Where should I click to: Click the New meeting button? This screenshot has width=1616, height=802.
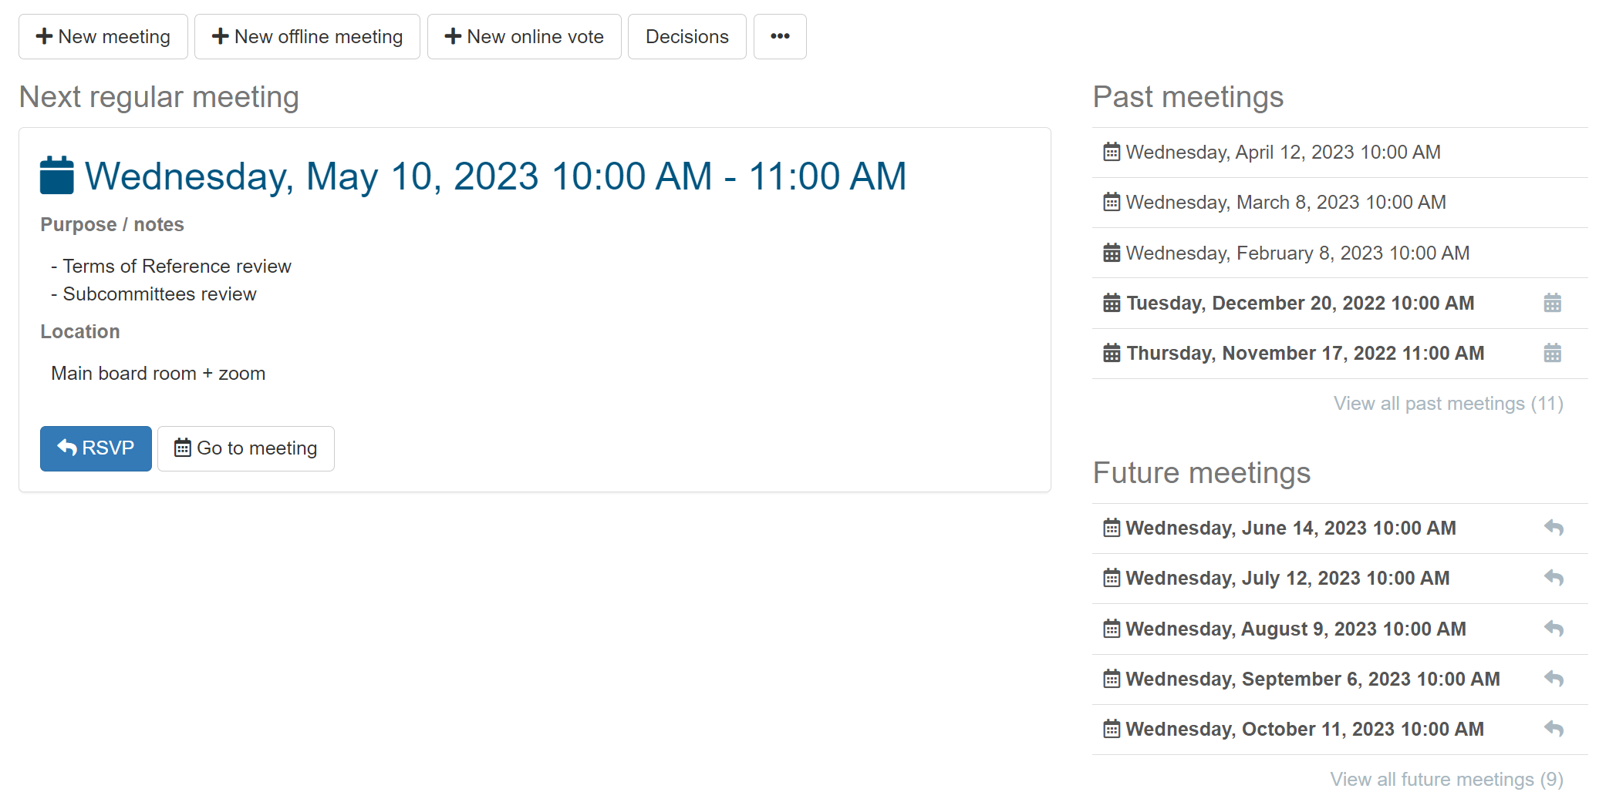coord(103,36)
